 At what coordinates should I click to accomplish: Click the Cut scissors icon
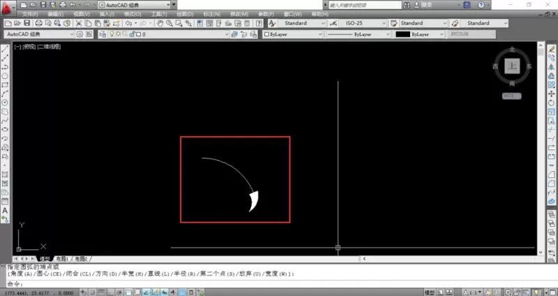[x=79, y=23]
